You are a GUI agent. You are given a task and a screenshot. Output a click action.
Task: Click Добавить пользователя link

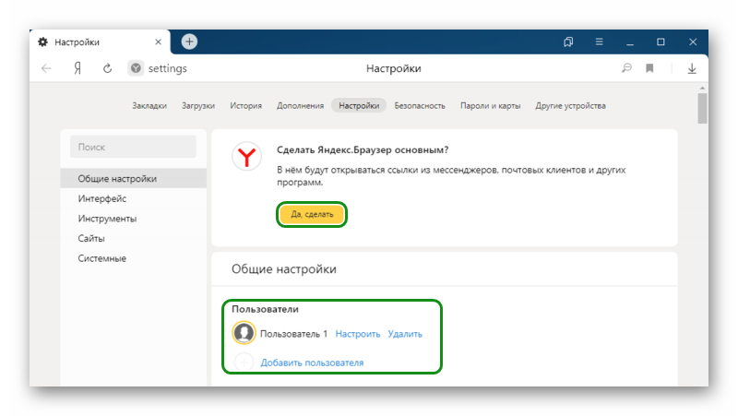312,363
